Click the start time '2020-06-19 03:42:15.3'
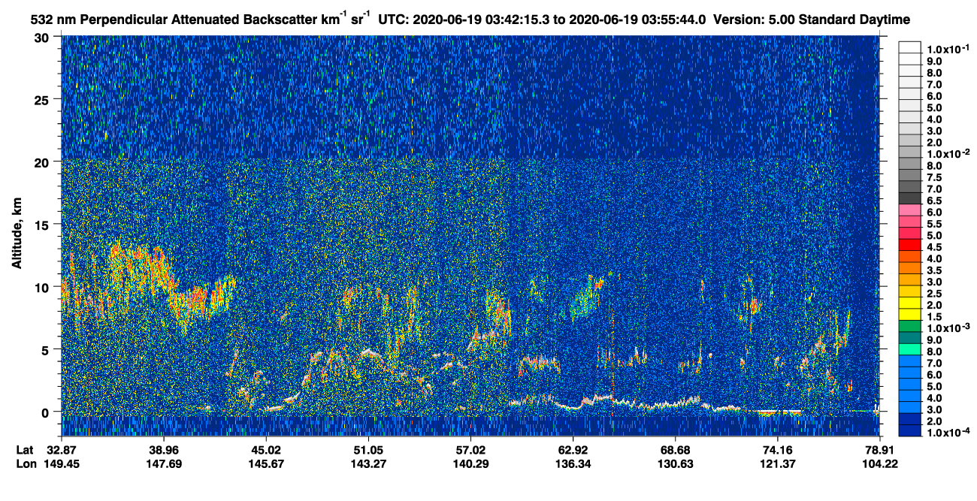The width and height of the screenshot is (977, 501). (x=480, y=20)
